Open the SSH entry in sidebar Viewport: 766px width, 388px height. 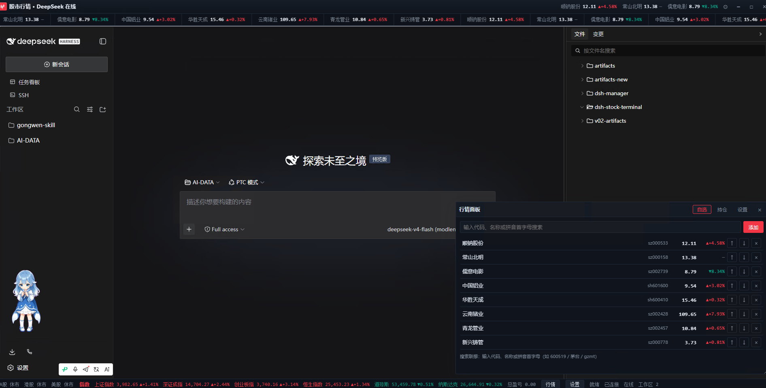19,95
